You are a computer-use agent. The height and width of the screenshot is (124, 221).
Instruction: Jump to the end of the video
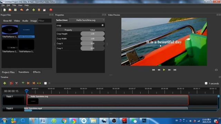point(175,70)
